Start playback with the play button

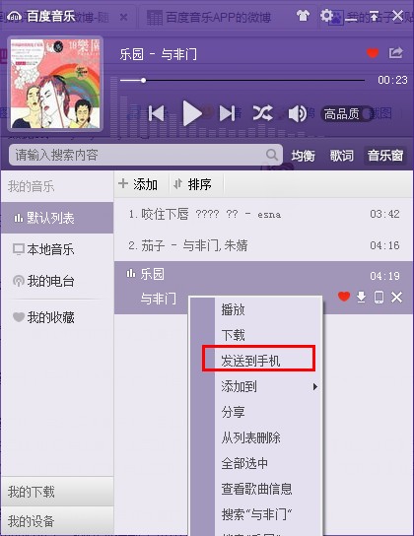[x=192, y=113]
